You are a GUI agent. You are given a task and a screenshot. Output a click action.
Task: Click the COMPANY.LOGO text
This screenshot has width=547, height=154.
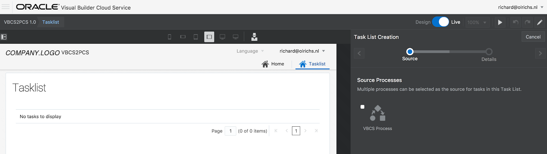(32, 53)
